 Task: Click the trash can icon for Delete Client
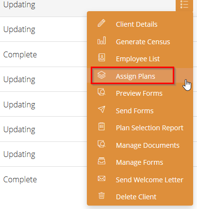tap(101, 195)
